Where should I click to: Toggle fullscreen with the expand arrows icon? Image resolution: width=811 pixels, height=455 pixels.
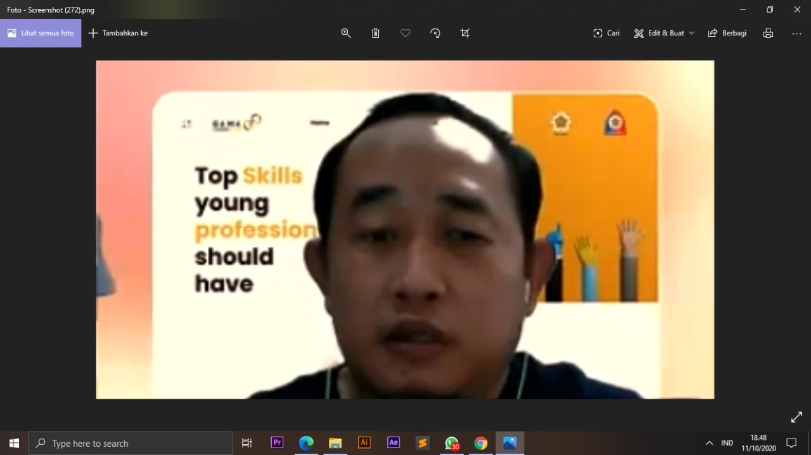[x=796, y=417]
